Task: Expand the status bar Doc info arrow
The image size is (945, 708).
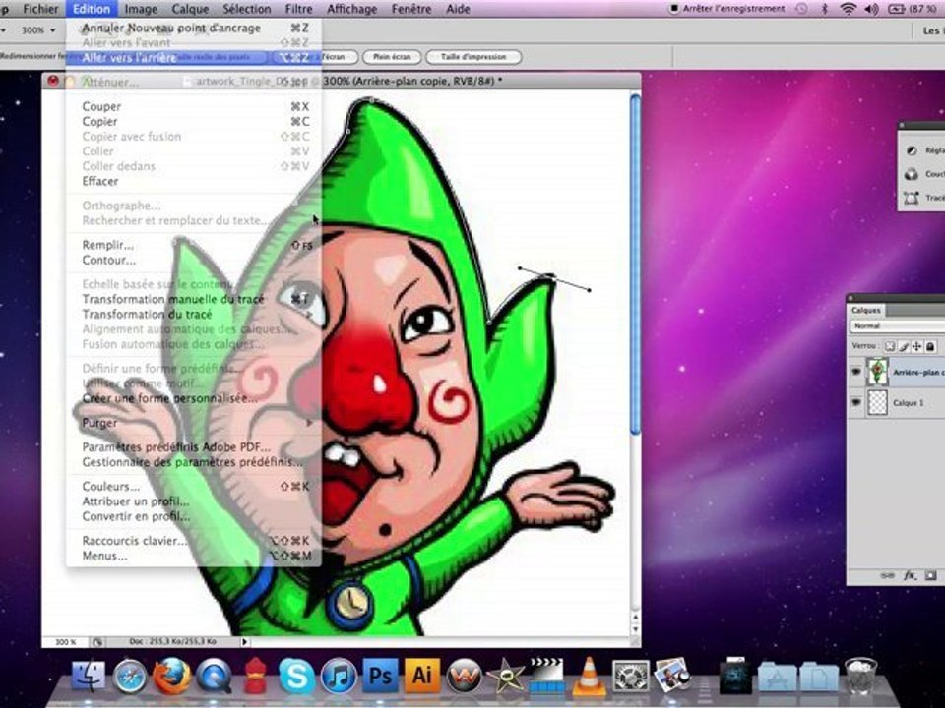Action: tap(244, 642)
